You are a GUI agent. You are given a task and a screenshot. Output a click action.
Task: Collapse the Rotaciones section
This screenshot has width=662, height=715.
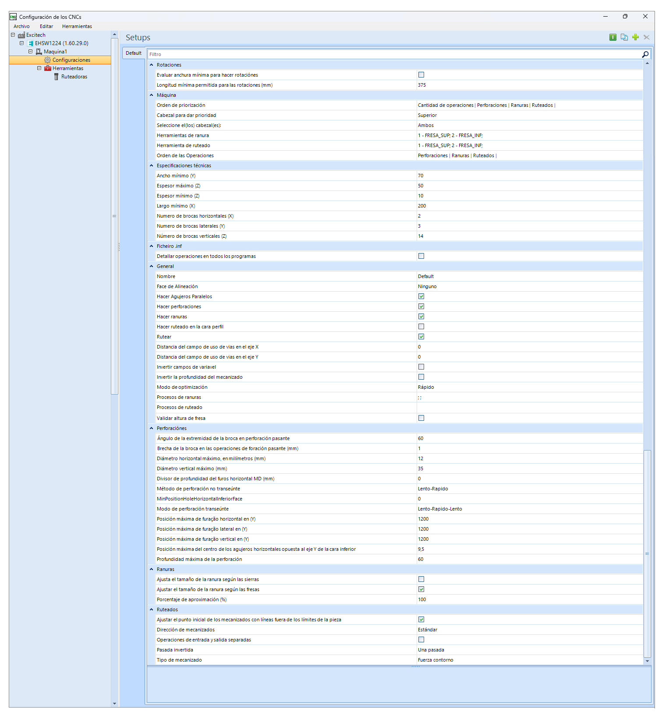[152, 65]
